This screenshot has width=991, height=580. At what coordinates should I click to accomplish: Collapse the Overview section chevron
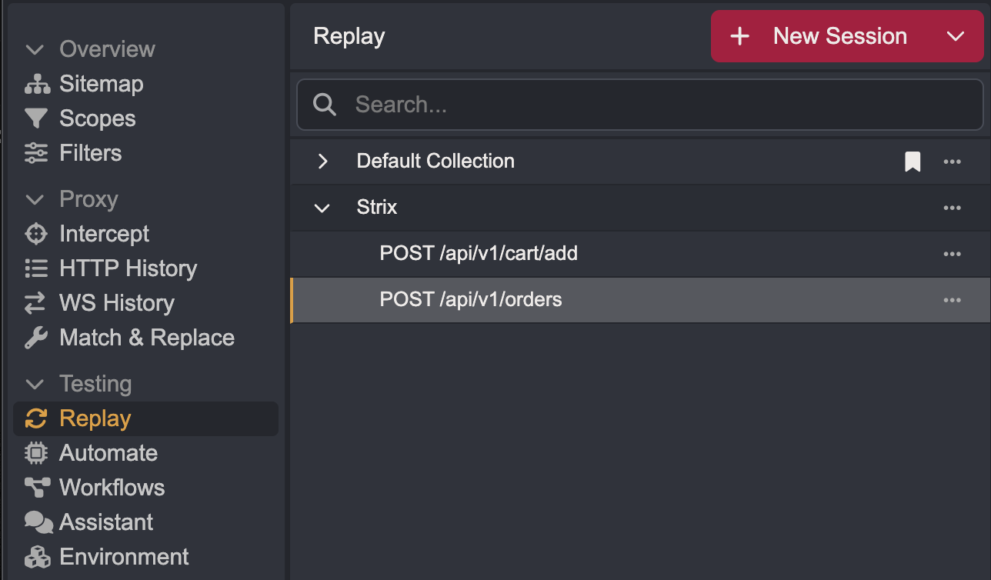pyautogui.click(x=35, y=50)
